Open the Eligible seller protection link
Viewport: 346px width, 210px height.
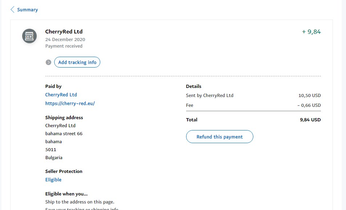click(x=53, y=180)
